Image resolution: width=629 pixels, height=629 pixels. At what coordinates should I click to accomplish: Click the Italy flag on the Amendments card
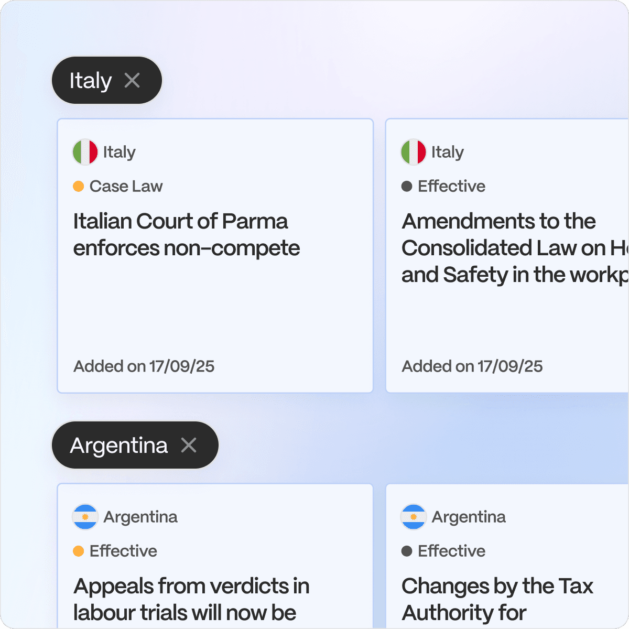tap(414, 152)
